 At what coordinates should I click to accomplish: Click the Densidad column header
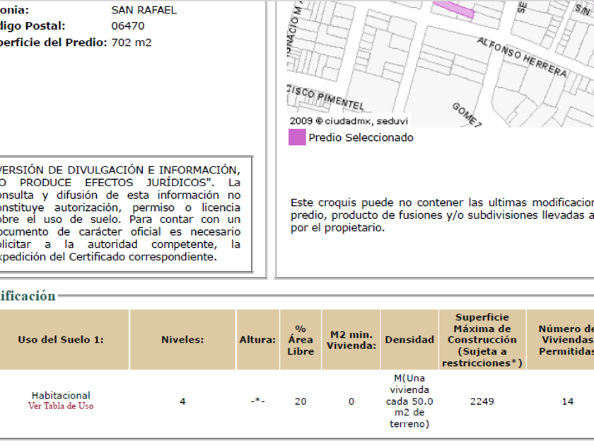[409, 340]
